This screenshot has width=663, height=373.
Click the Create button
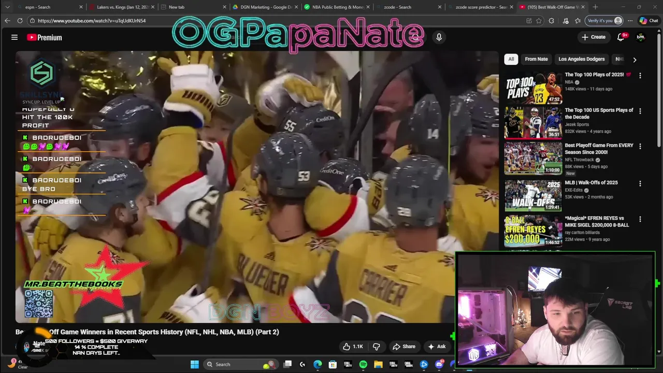(x=594, y=37)
